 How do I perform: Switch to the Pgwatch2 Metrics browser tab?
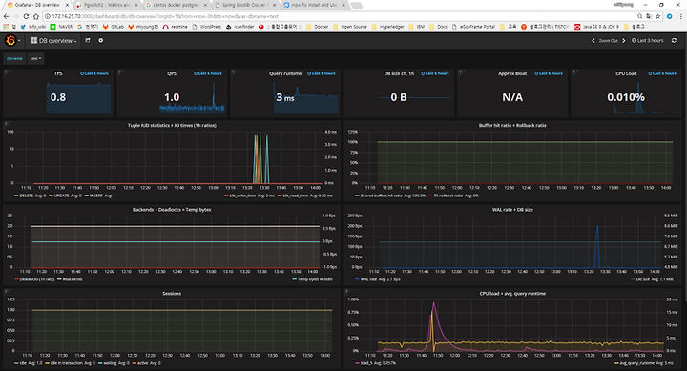(107, 5)
